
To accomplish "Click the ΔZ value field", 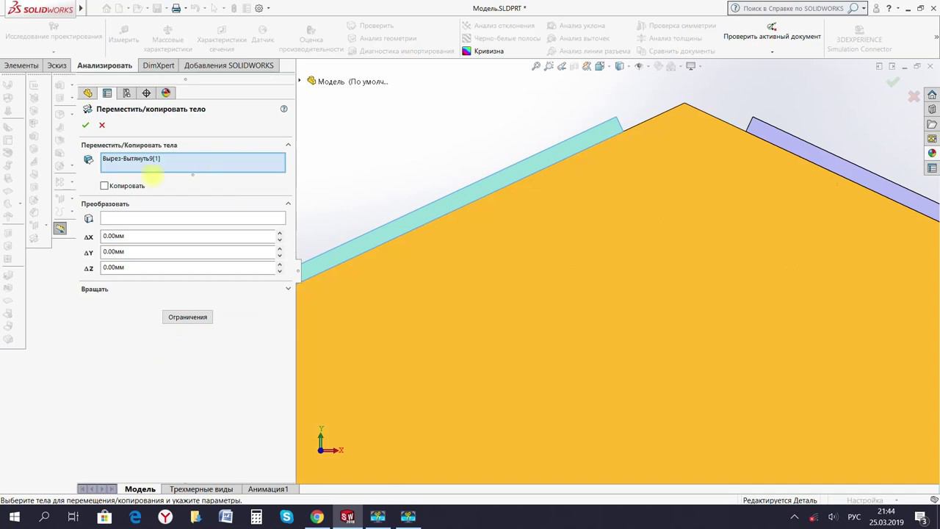I will (187, 267).
